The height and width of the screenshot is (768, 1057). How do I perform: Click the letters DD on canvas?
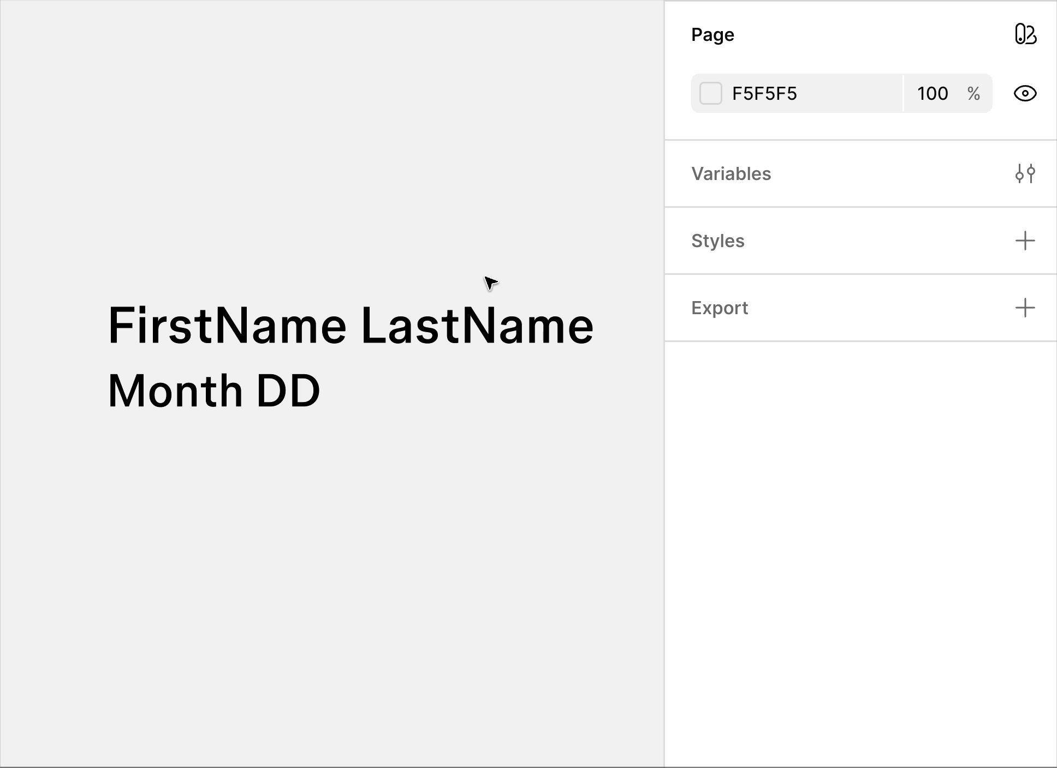(x=288, y=391)
